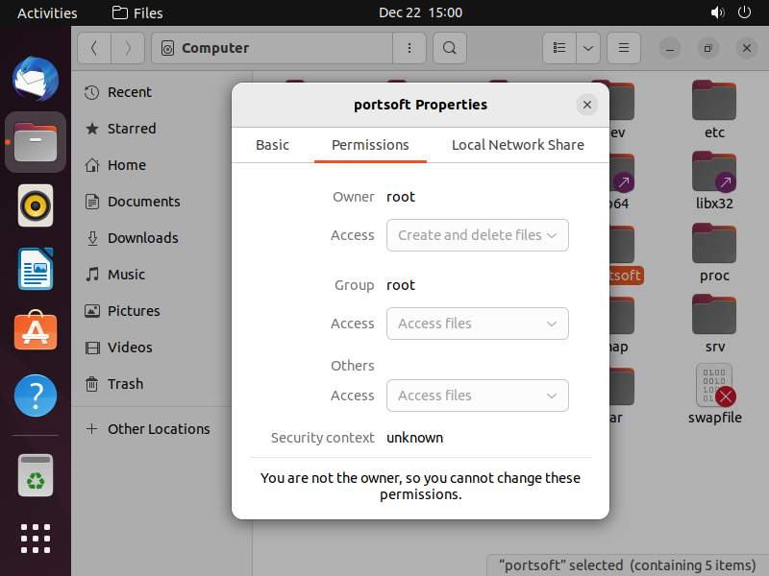
Task: Click the back navigation arrow
Action: coord(94,47)
